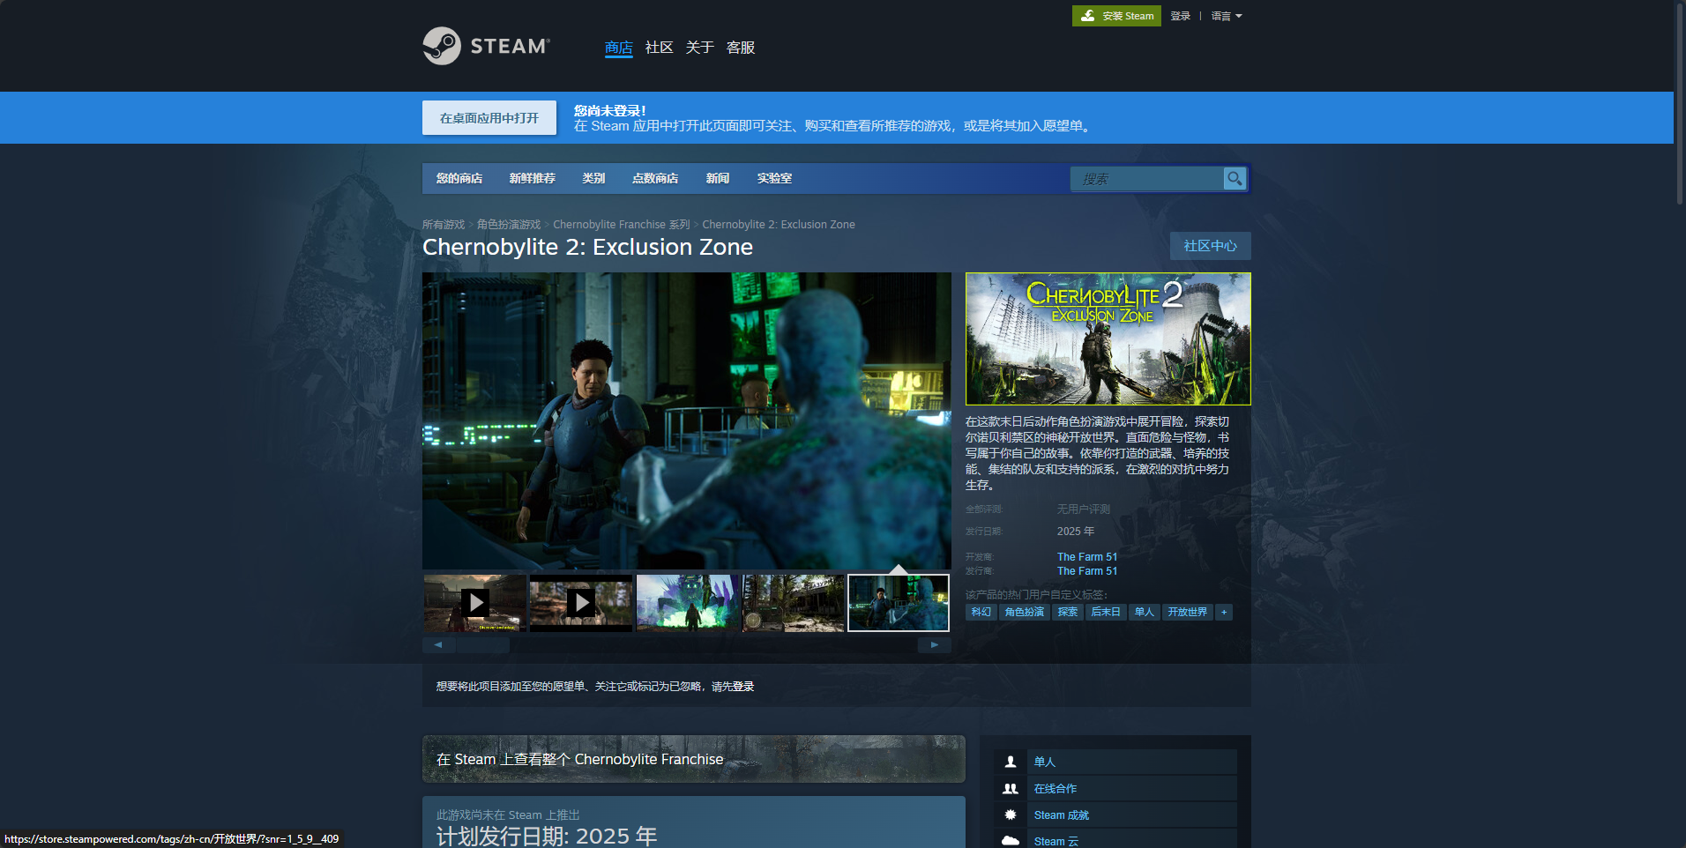Click the 登录 link in wishlist notice

tap(743, 687)
